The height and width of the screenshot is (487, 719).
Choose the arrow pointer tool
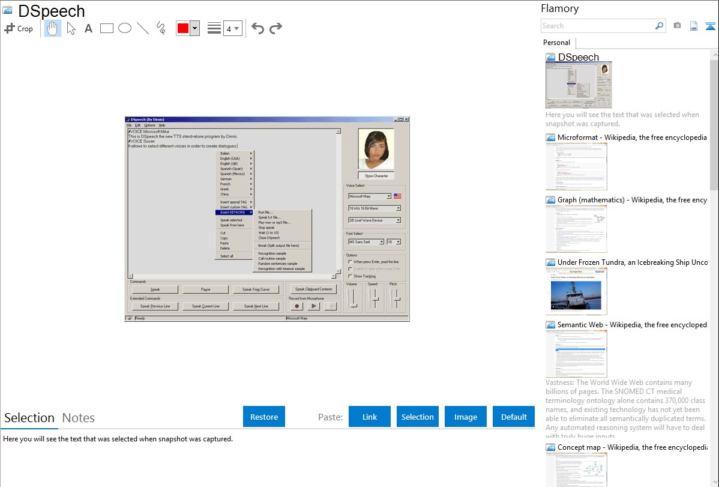[71, 28]
